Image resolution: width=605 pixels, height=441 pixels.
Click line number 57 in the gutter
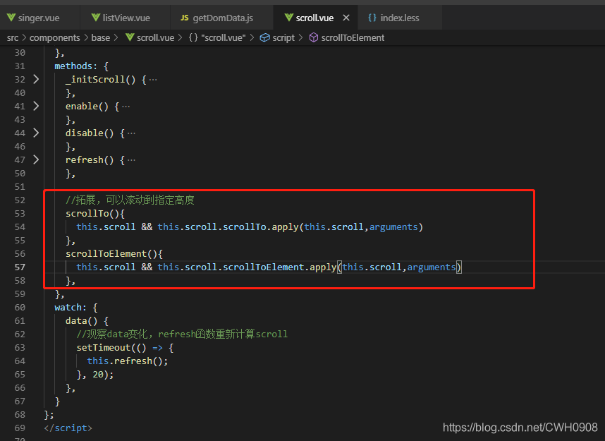(x=20, y=267)
